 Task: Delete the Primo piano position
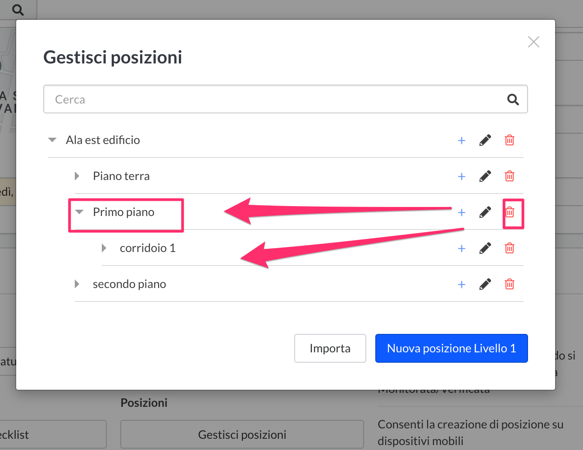510,212
